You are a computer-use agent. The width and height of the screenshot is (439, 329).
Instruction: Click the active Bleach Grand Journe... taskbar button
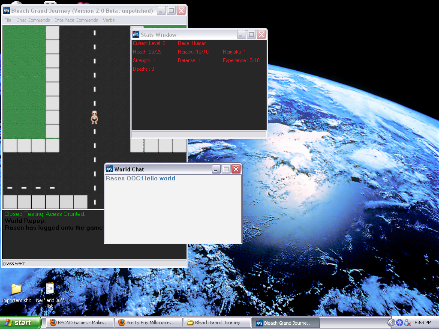click(x=286, y=323)
